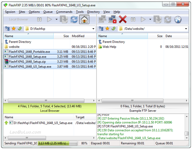Click the queued U3_Setup.exe upload entry
Screen dimensions: 192x149
click(50, 123)
